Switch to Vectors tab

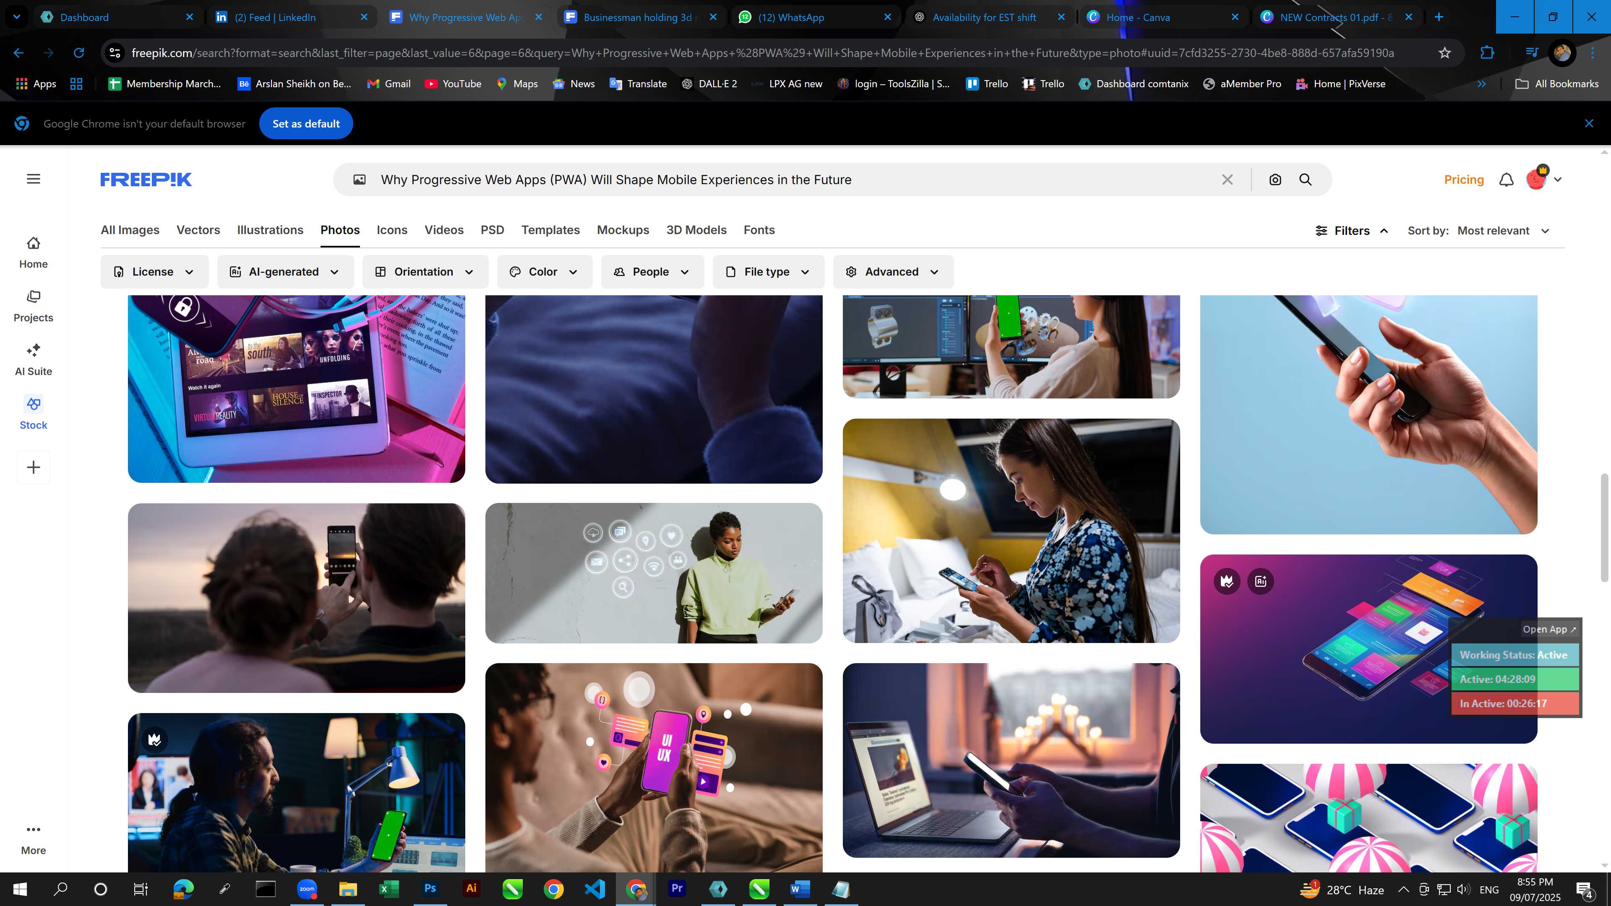click(198, 230)
